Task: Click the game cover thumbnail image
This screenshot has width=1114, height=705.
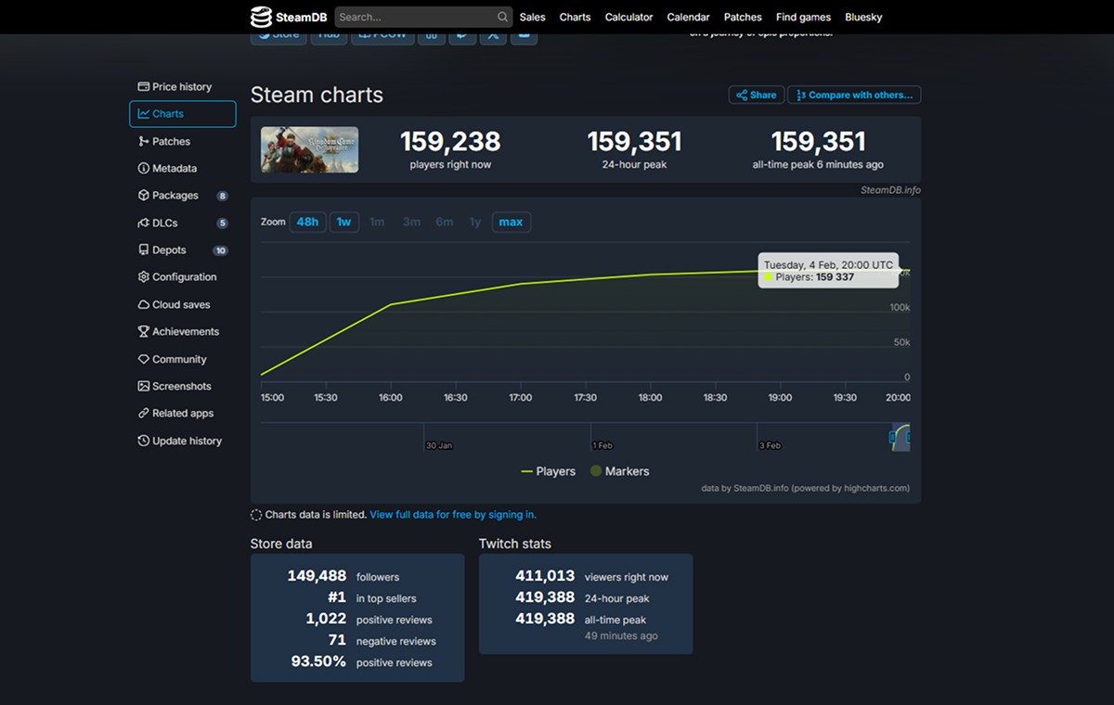Action: pyautogui.click(x=309, y=149)
